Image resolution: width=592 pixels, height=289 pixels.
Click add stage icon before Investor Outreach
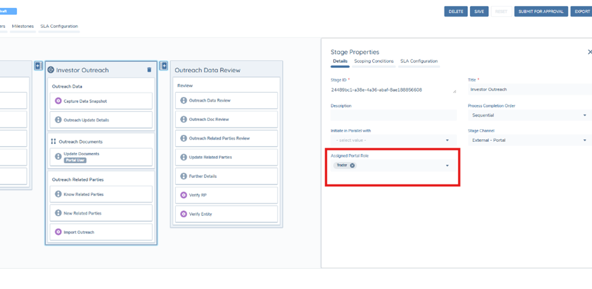coord(39,66)
